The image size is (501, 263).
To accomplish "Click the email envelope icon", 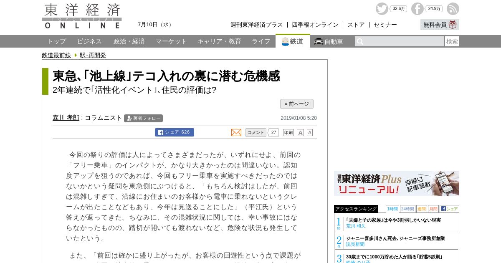I will click(236, 132).
